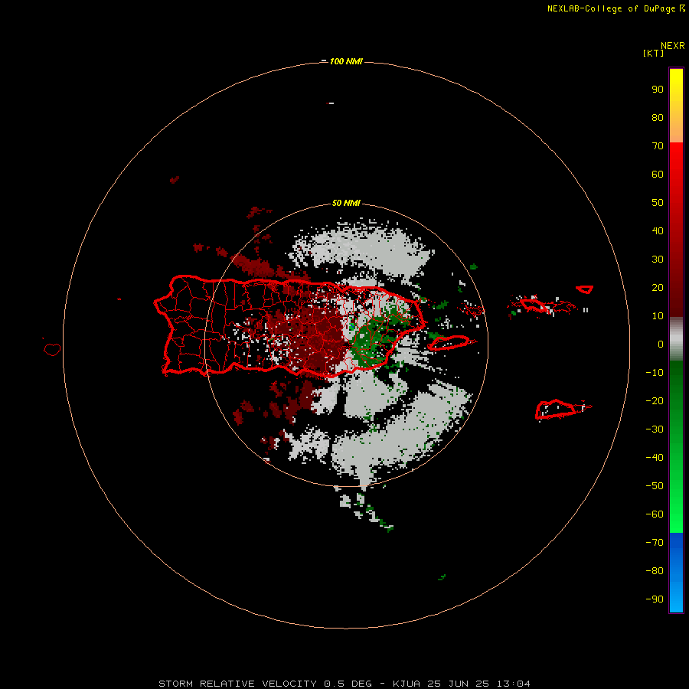Click the -40 value on velocity scale
Screen dimensions: 689x689
coord(655,458)
